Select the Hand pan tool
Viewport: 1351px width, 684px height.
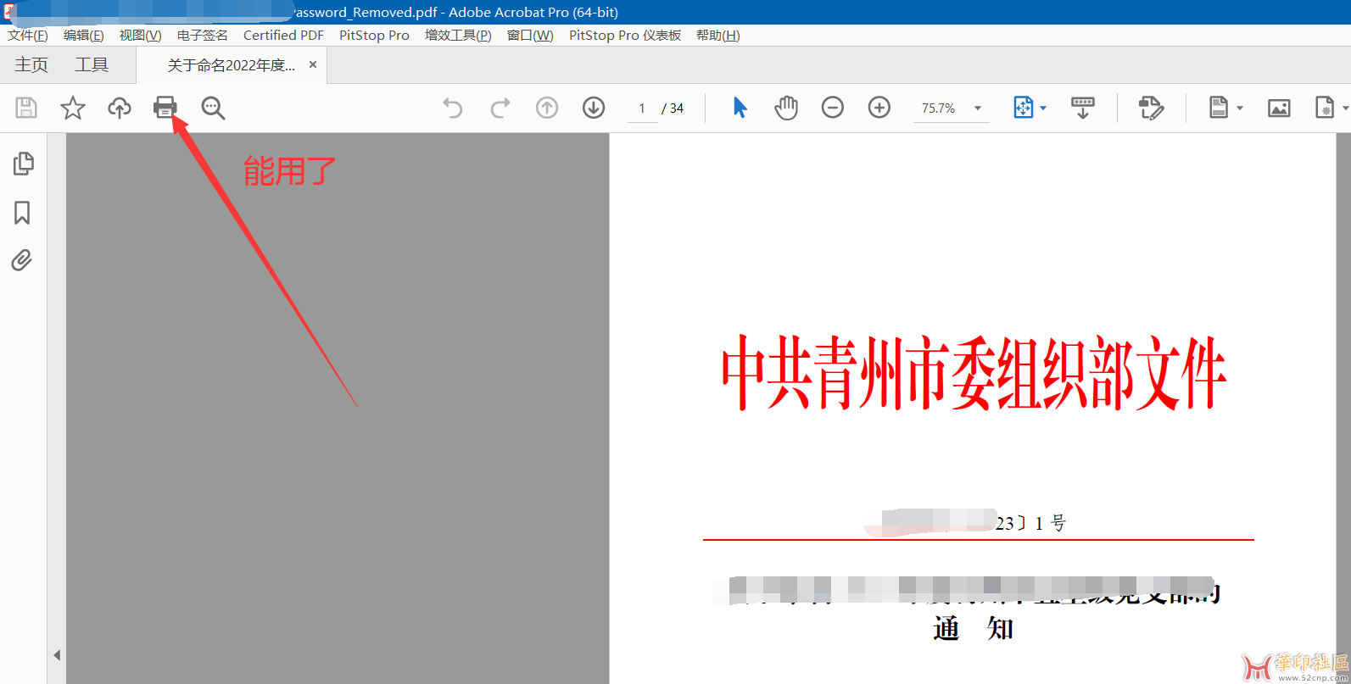pos(786,108)
